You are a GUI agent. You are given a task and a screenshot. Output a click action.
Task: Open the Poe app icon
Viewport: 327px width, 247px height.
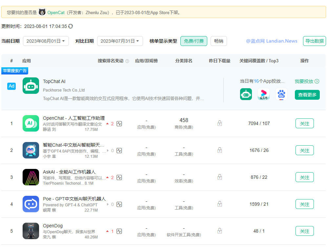31,204
